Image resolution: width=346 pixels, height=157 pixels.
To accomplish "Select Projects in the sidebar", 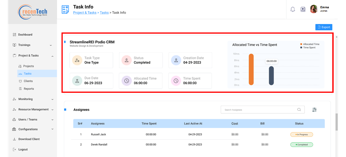I will tap(28, 66).
